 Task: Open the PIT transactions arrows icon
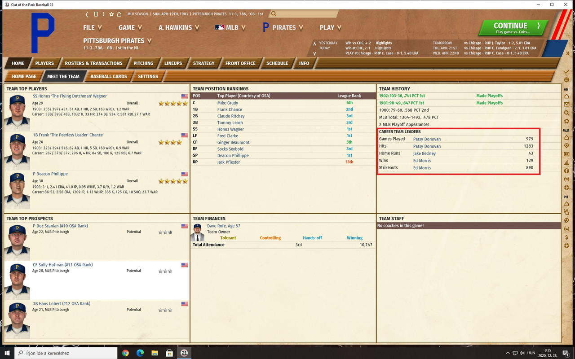[566, 229]
